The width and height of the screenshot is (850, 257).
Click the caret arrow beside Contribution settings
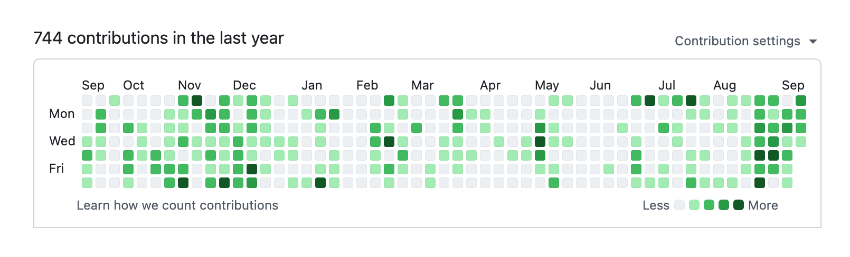coord(813,42)
